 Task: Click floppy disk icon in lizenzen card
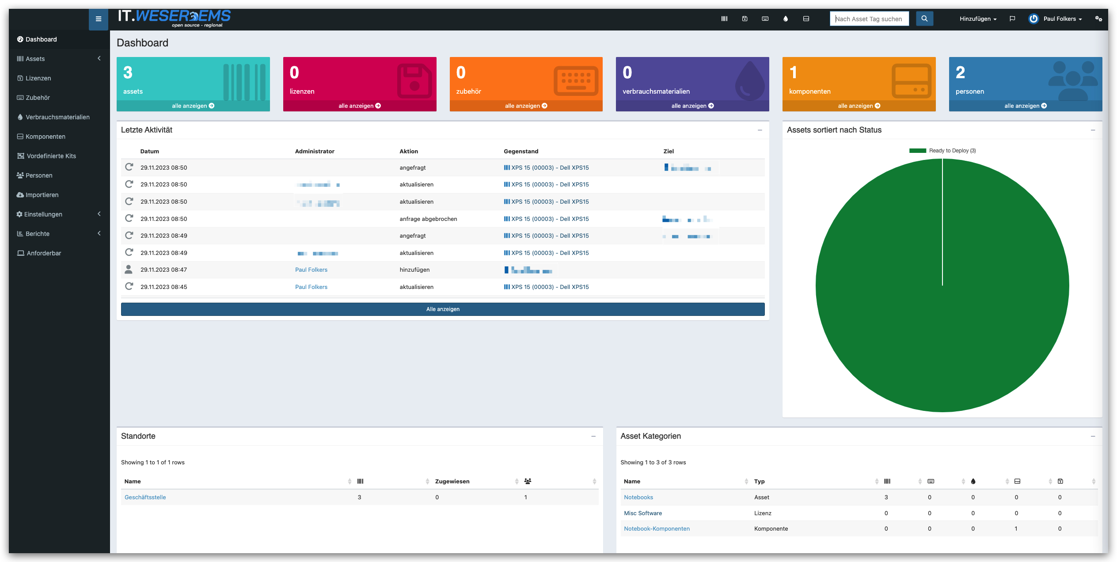[414, 81]
